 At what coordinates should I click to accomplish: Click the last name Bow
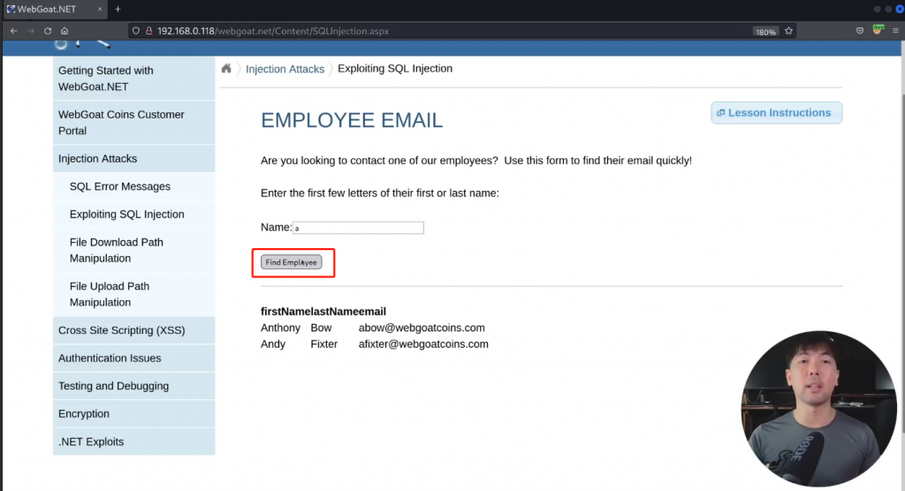[321, 328]
